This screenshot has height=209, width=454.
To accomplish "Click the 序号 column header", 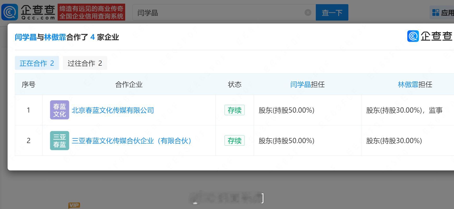I will coord(28,84).
